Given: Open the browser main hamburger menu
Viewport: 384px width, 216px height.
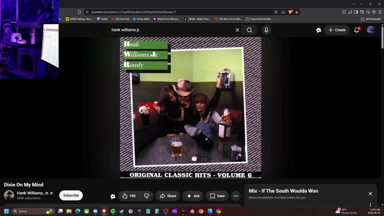Looking at the screenshot, I should (380, 12).
